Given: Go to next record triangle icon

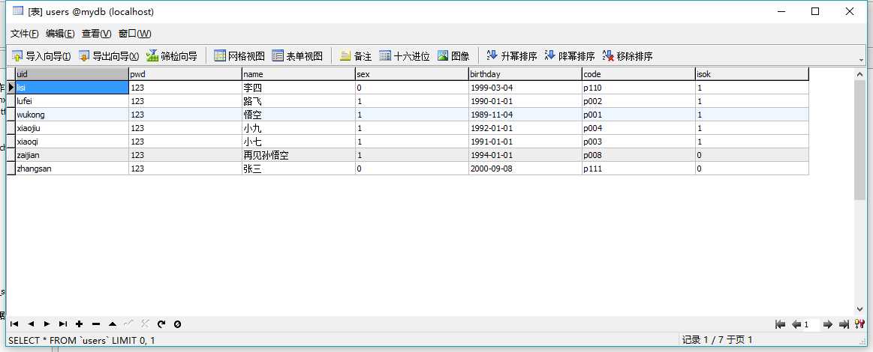Looking at the screenshot, I should 47,324.
